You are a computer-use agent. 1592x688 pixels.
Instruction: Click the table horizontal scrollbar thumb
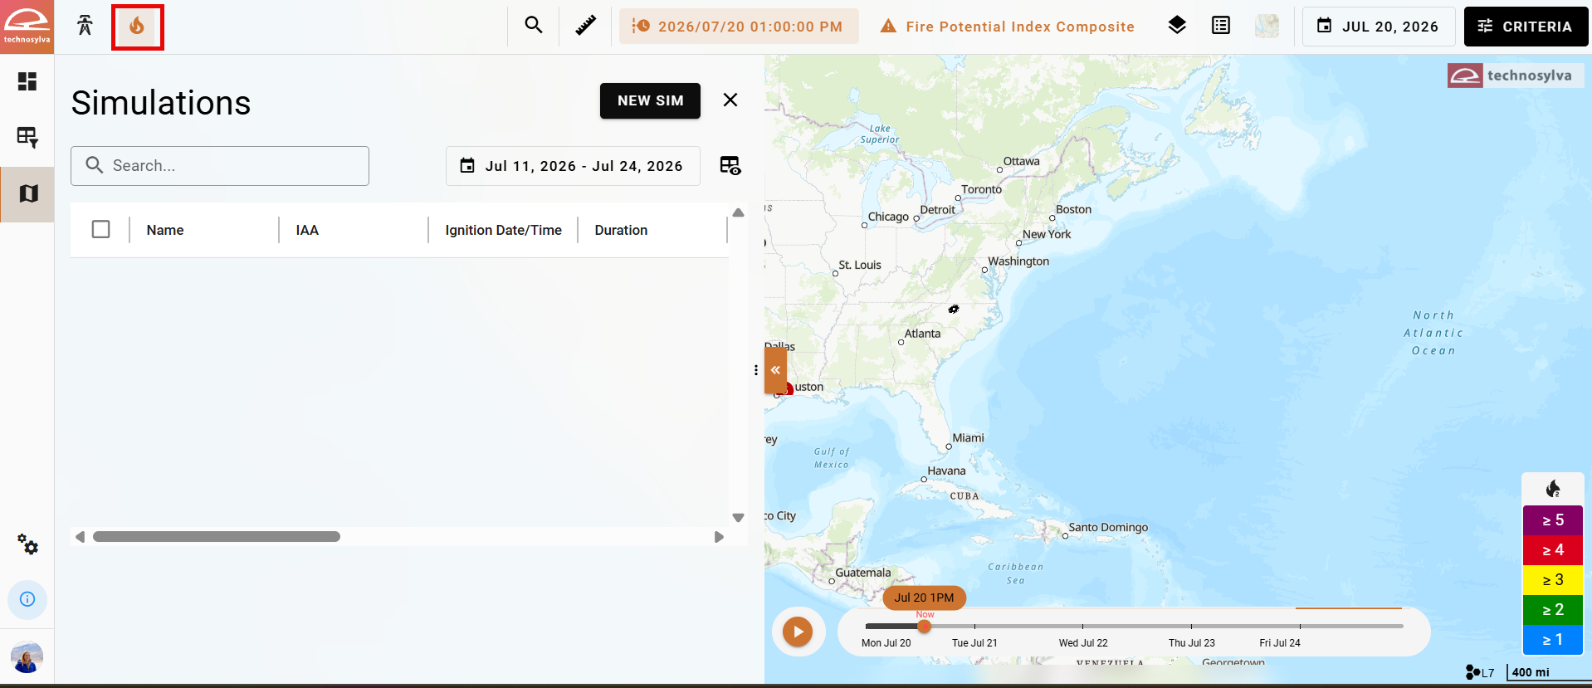coord(217,537)
